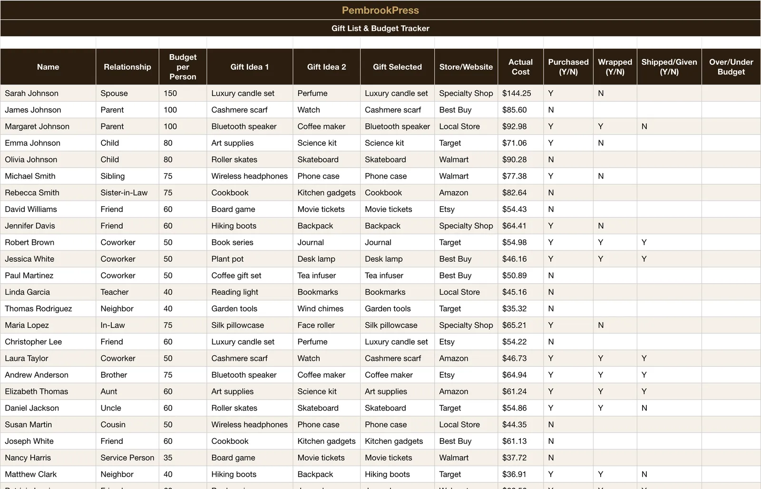Select the Cousin relationship cell
Viewport: 761px width, 489px height.
point(127,424)
